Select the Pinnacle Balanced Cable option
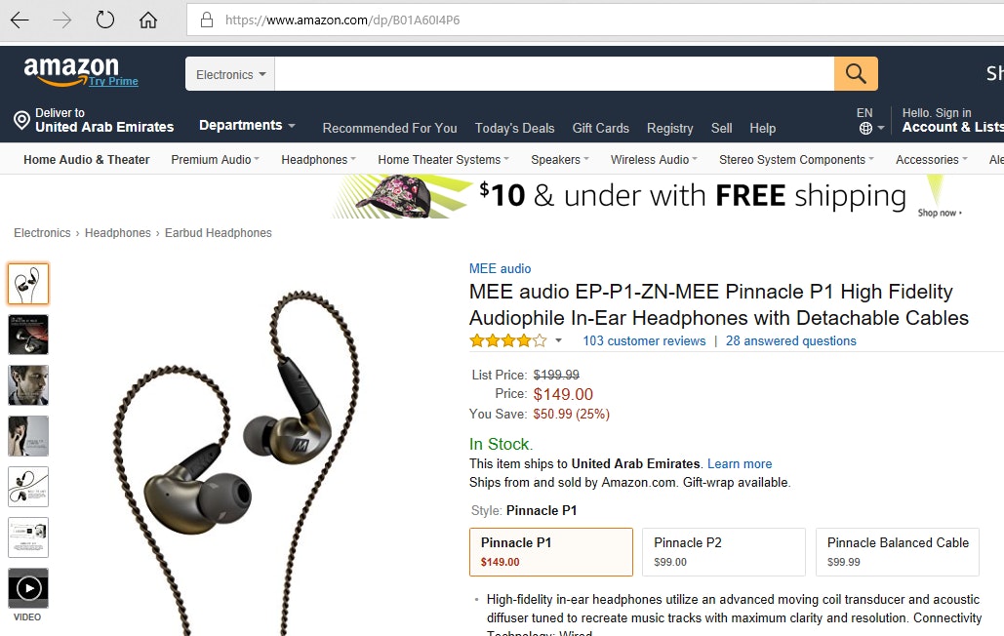1004x636 pixels. coord(897,551)
